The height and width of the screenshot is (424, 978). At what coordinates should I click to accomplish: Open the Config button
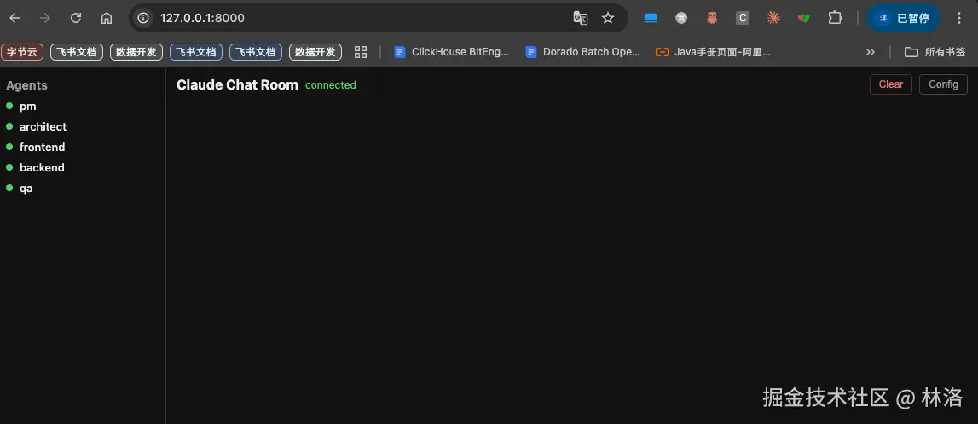click(943, 84)
